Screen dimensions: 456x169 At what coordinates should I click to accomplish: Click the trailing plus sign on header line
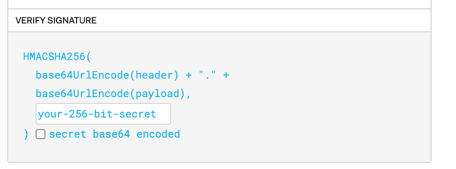226,75
